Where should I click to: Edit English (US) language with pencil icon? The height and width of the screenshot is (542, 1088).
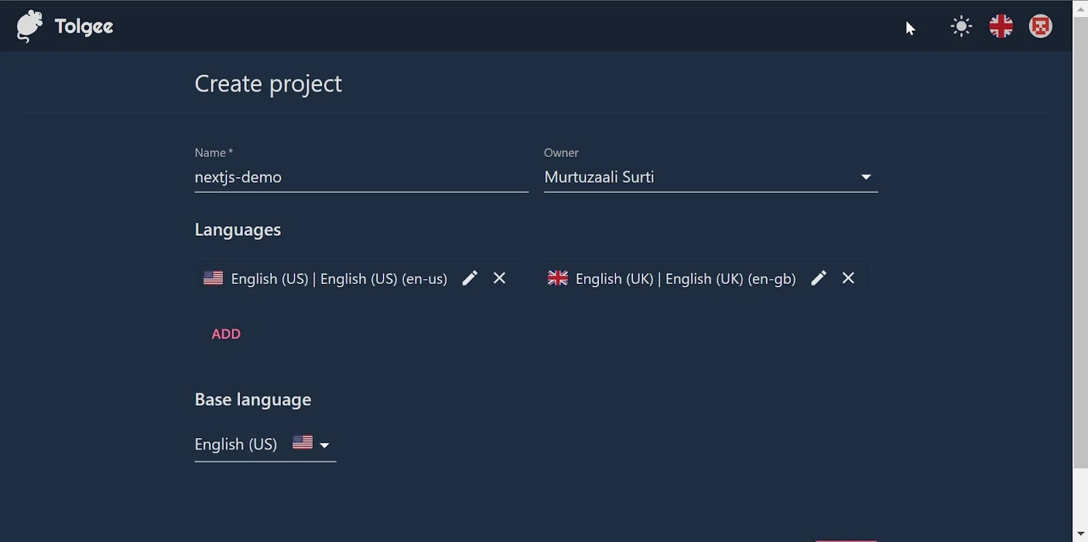point(470,278)
